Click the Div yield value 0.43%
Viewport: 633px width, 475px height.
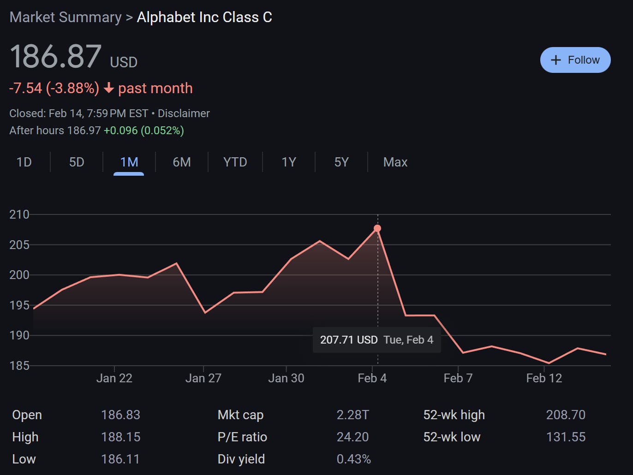tap(354, 459)
